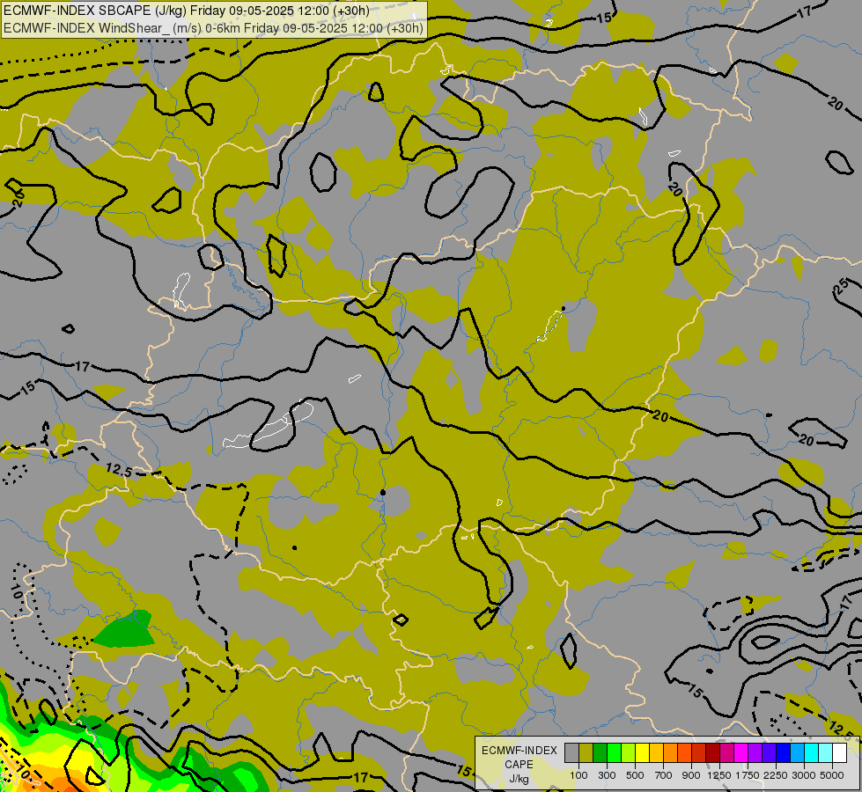Click the 300 legend value

pos(607,775)
